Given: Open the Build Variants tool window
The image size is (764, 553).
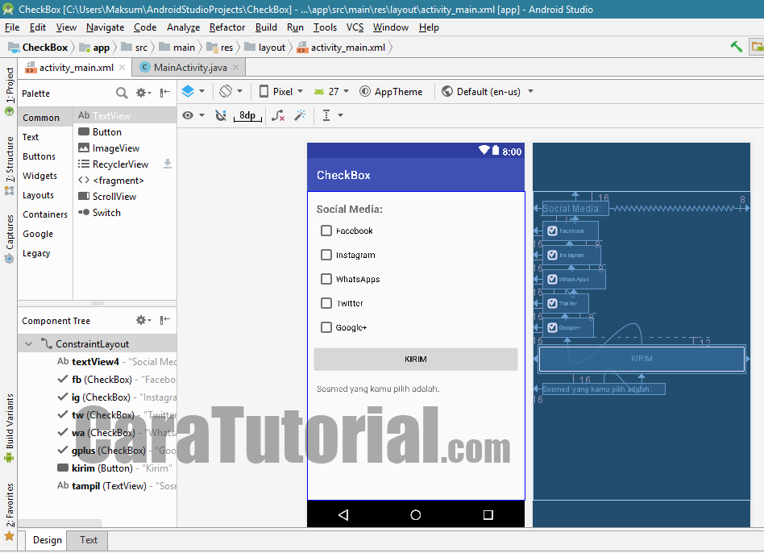Looking at the screenshot, I should click(x=9, y=428).
